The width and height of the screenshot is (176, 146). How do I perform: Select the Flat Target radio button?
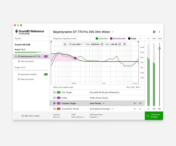click(54, 92)
